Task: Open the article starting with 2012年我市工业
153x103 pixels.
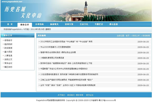Action: tap(66, 41)
